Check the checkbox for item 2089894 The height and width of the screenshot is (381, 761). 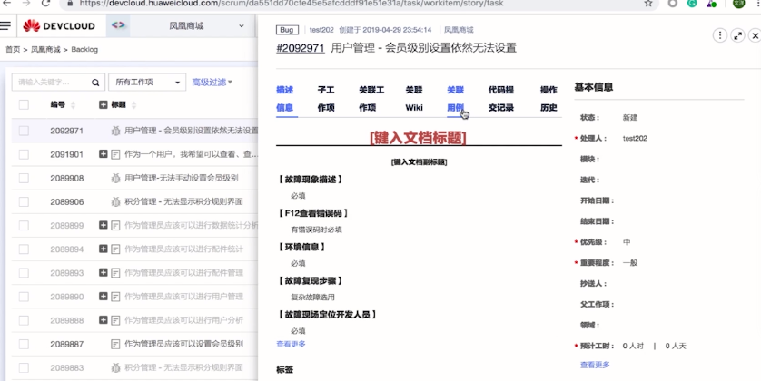(24, 249)
